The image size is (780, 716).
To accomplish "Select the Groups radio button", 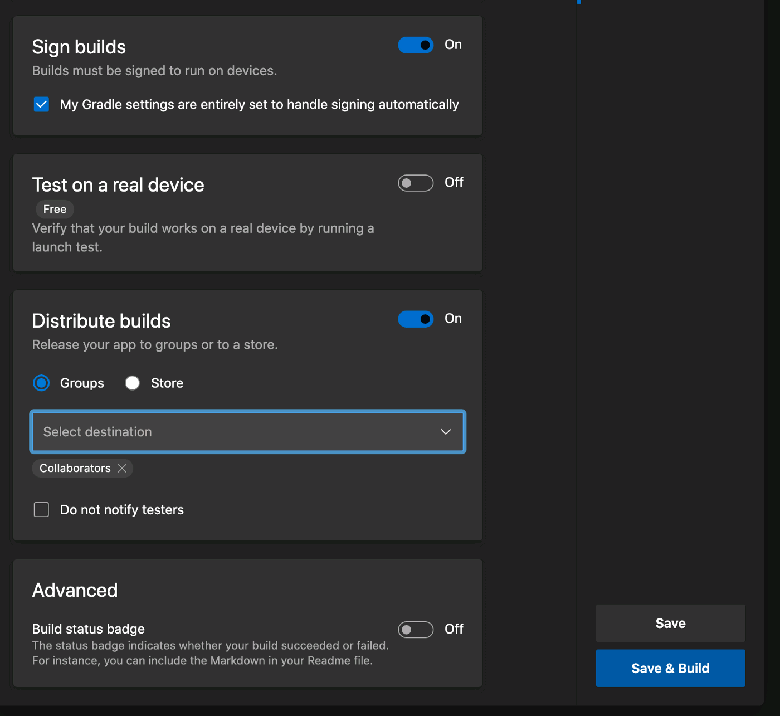I will click(42, 383).
